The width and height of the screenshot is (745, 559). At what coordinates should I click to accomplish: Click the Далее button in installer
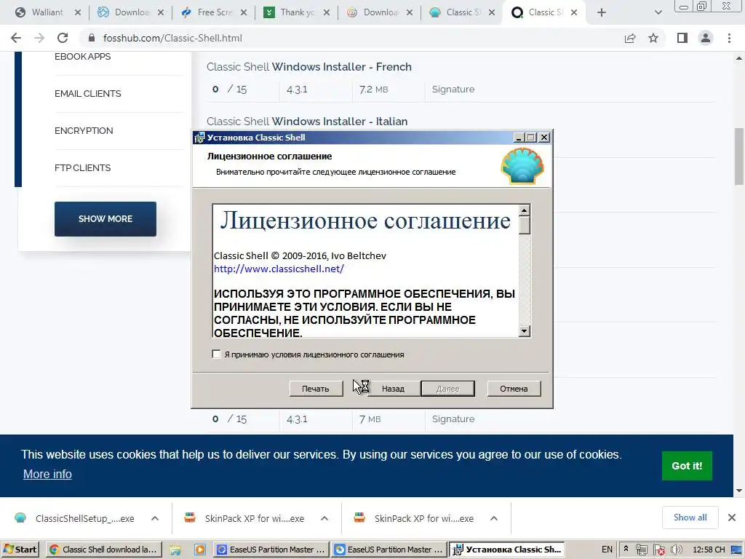(x=447, y=389)
